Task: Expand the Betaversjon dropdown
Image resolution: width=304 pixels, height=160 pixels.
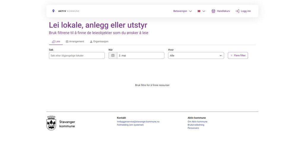Action: pos(182,11)
